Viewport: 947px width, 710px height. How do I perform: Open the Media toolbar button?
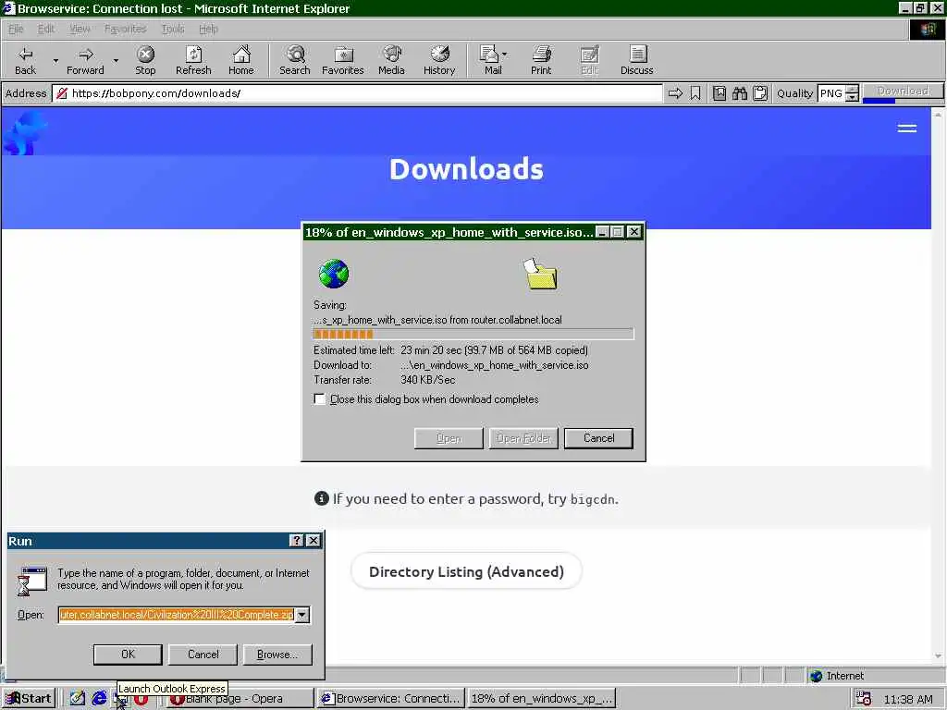(391, 60)
